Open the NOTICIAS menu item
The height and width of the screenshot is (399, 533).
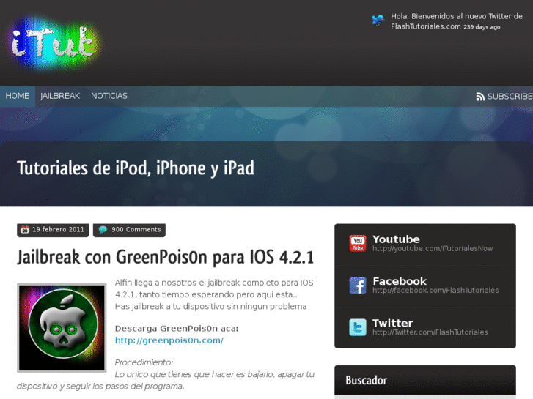click(109, 96)
